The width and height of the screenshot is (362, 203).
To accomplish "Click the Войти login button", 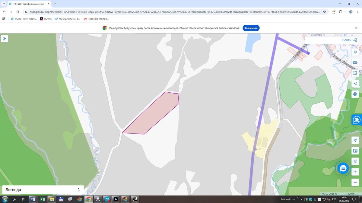I will (x=350, y=40).
